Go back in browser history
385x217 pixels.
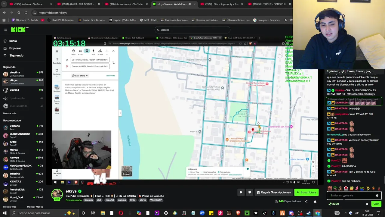pos(4,13)
